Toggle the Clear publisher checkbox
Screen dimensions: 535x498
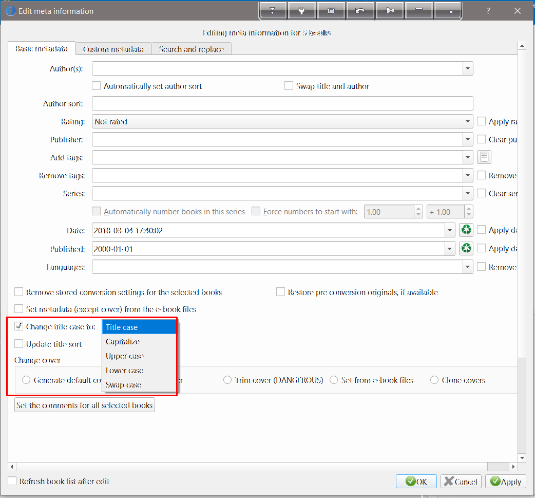pyautogui.click(x=481, y=139)
